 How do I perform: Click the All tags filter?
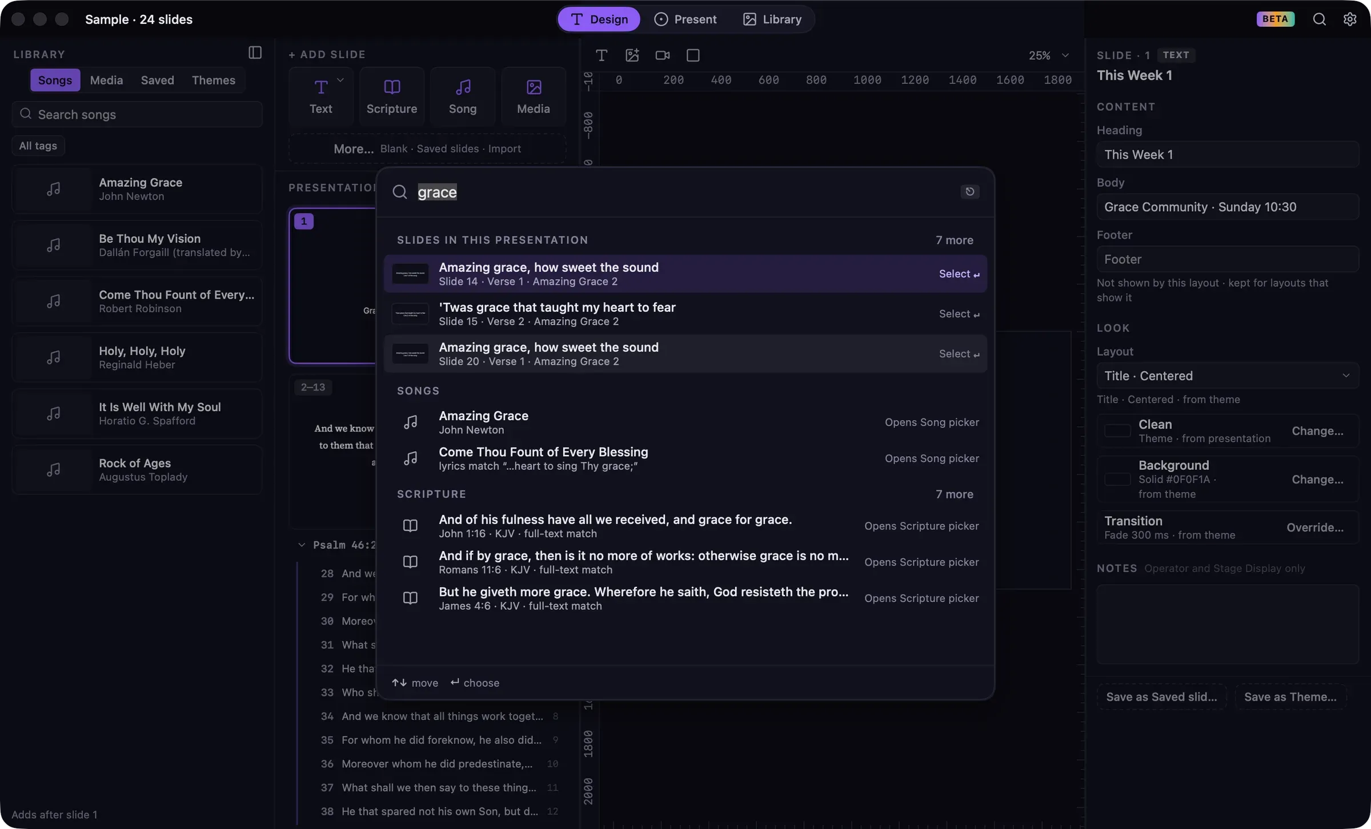tap(38, 146)
